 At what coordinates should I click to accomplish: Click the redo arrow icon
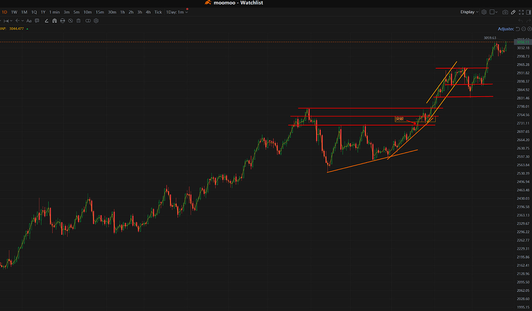point(528,21)
